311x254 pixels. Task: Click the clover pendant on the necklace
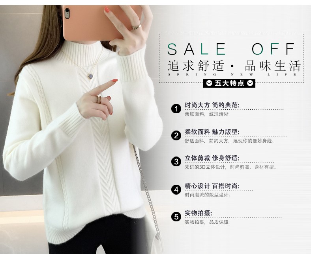(x=91, y=76)
